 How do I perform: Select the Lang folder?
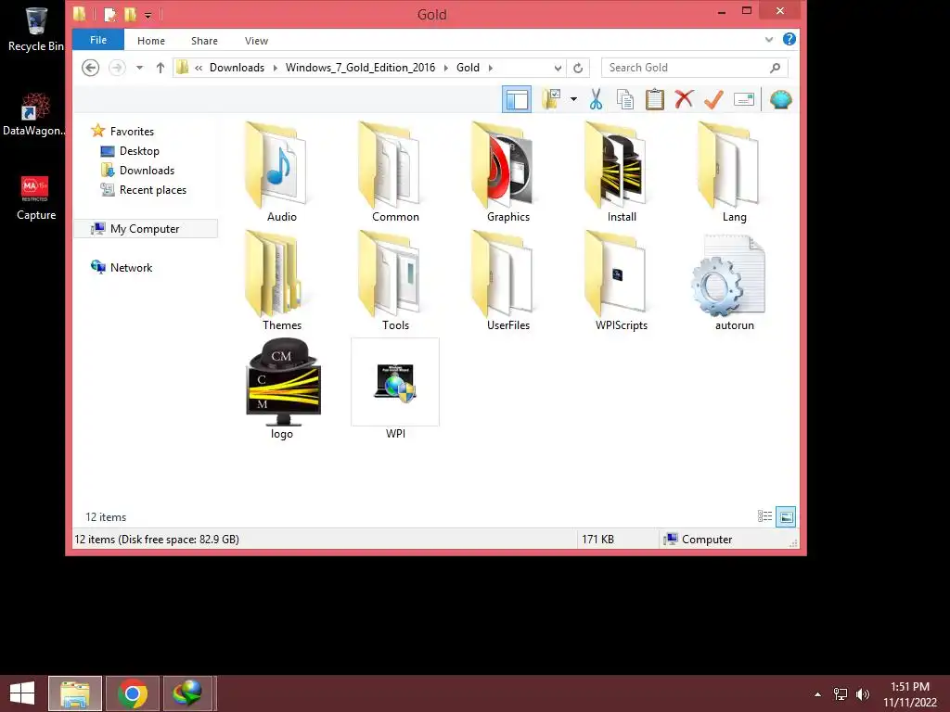click(735, 172)
